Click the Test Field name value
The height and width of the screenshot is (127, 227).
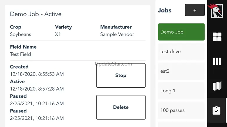tap(20, 54)
